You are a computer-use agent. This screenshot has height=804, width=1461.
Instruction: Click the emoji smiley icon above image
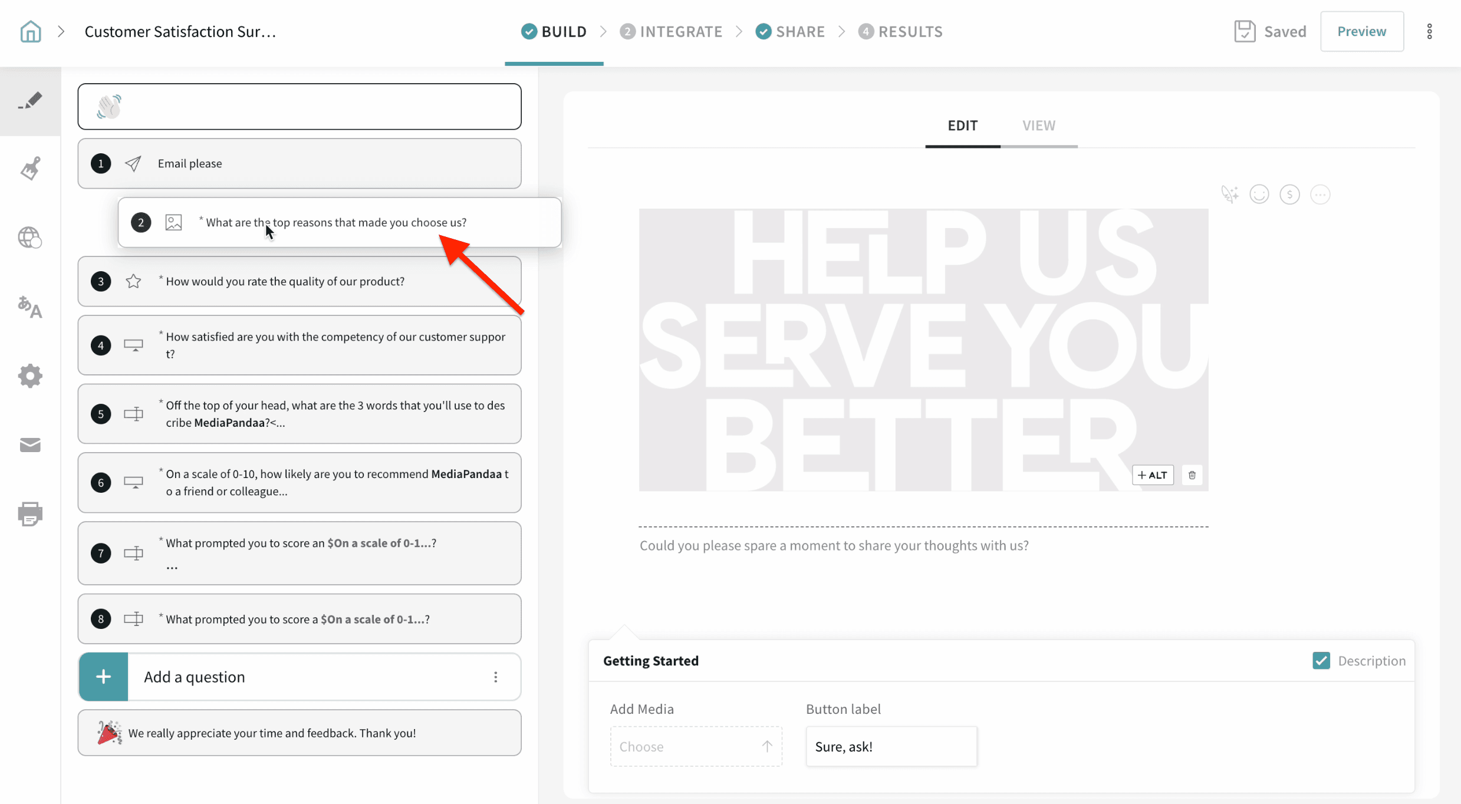coord(1259,195)
